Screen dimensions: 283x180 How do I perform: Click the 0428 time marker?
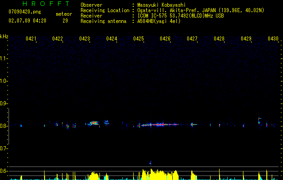[219, 39]
